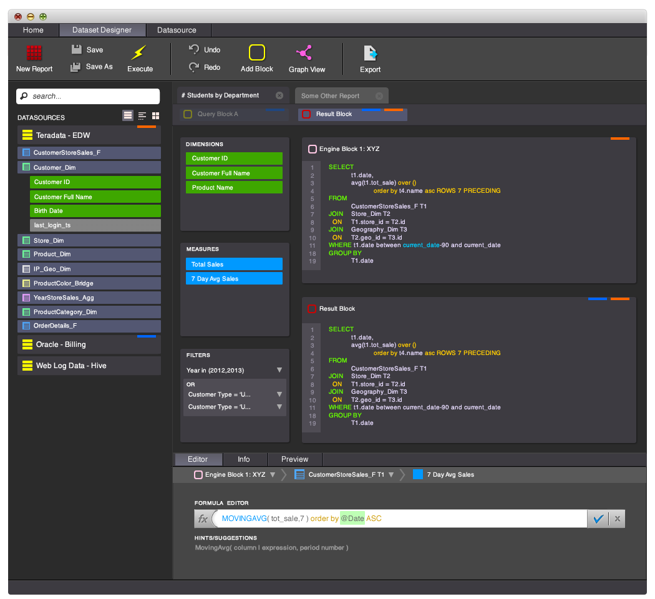
Task: Click the Add Block icon
Action: (x=257, y=52)
